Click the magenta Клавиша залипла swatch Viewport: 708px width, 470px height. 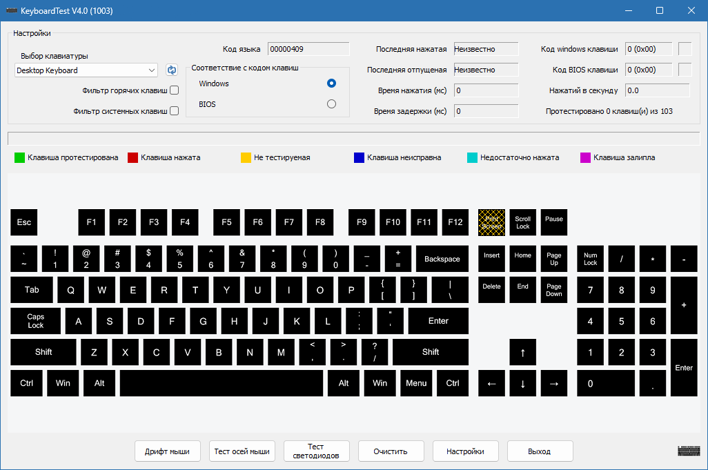pyautogui.click(x=585, y=157)
